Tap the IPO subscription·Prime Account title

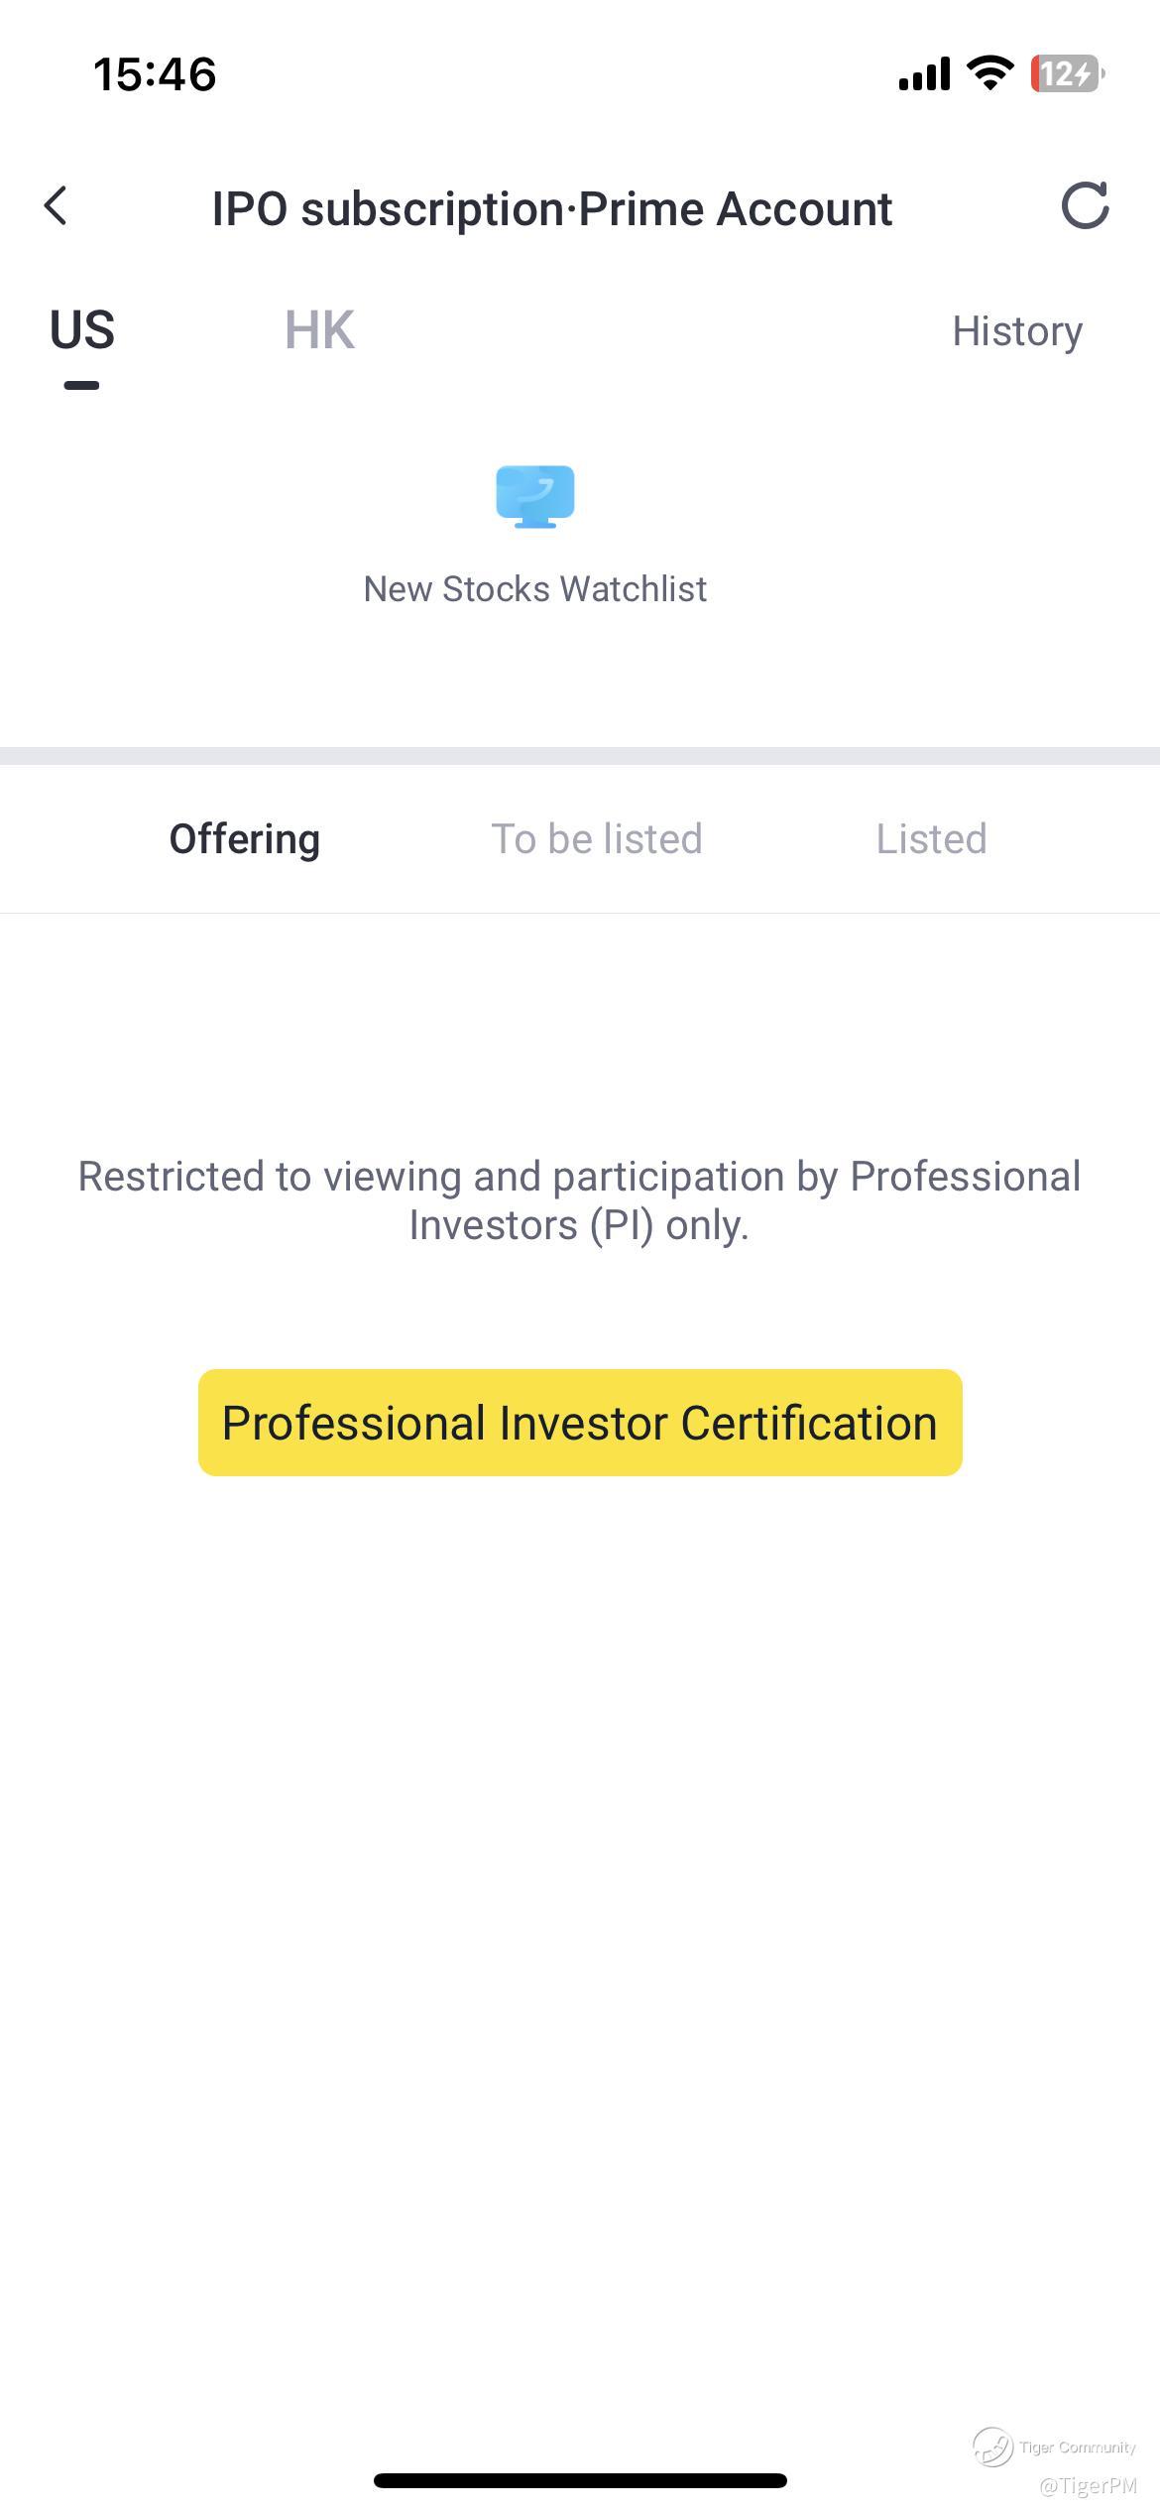(552, 209)
